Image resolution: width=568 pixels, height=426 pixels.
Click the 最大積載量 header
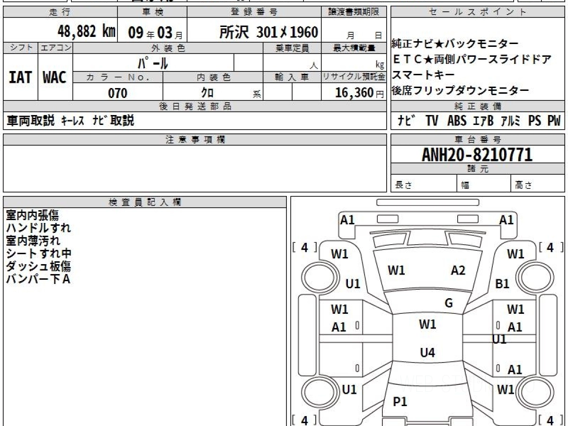pos(354,48)
